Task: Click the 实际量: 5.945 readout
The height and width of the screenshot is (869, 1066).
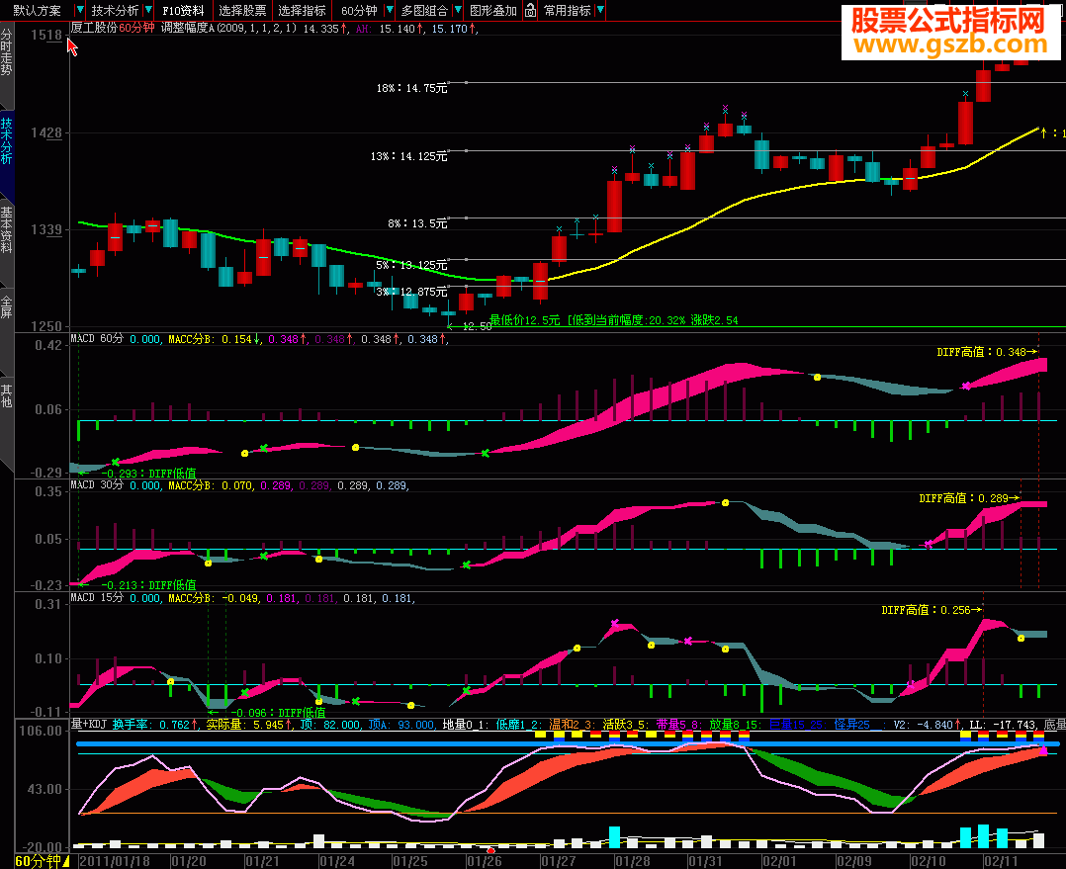Action: point(249,725)
